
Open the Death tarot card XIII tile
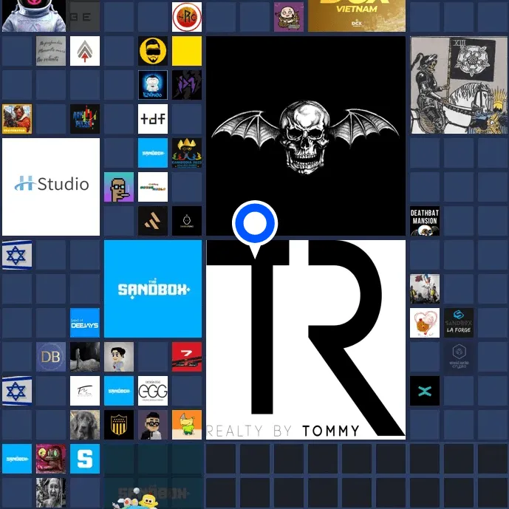[459, 85]
